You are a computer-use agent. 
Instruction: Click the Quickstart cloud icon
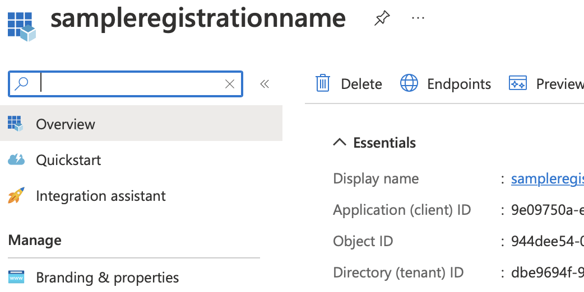(x=16, y=160)
